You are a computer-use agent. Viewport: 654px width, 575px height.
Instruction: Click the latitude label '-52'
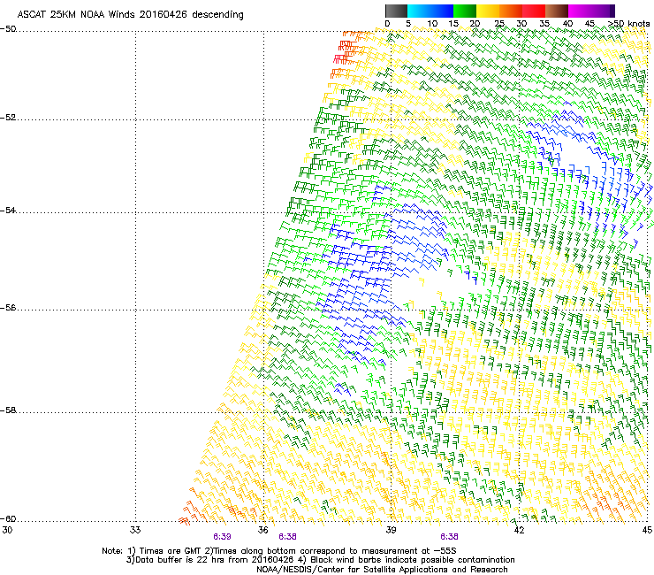click(8, 118)
